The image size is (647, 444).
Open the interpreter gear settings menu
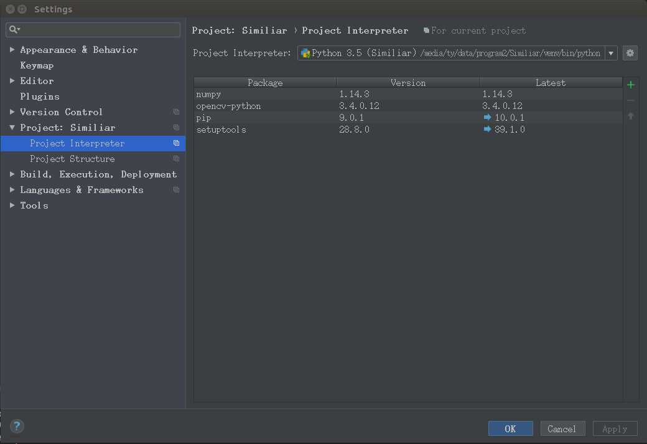pyautogui.click(x=630, y=53)
